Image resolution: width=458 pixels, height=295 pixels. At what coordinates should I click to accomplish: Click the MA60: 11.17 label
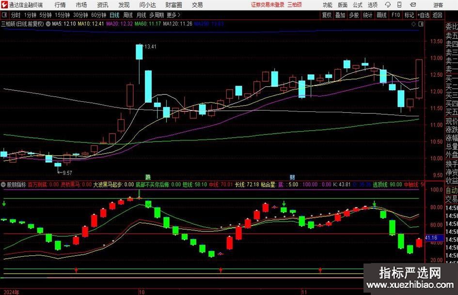pyautogui.click(x=148, y=24)
